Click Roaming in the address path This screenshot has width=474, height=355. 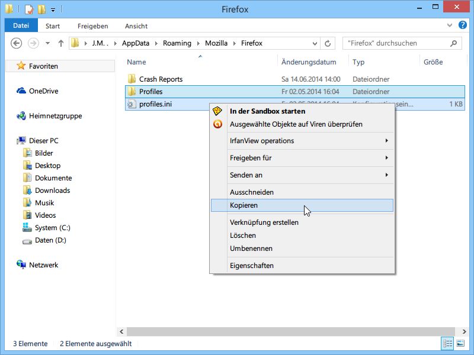pyautogui.click(x=177, y=43)
